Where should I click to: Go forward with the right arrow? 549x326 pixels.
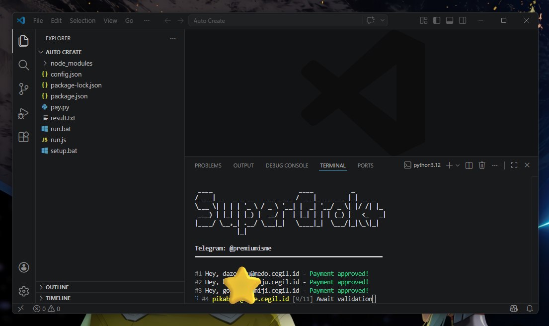(x=180, y=21)
